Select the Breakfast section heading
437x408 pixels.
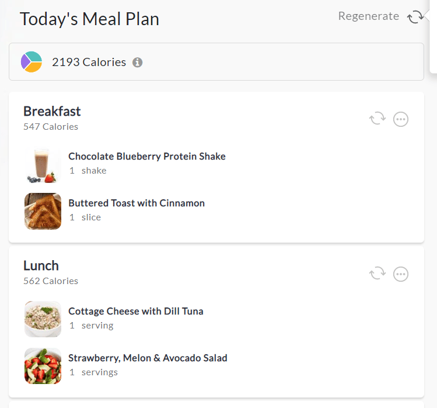click(x=52, y=112)
